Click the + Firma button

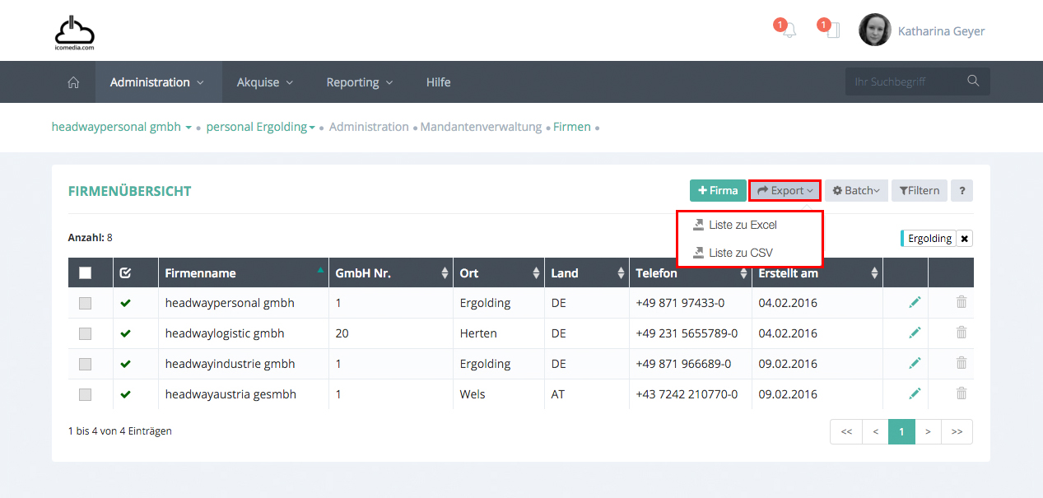point(718,191)
